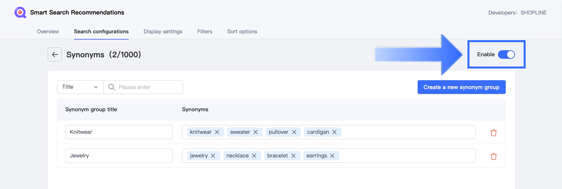Click Create a new synonym group

coord(461,87)
